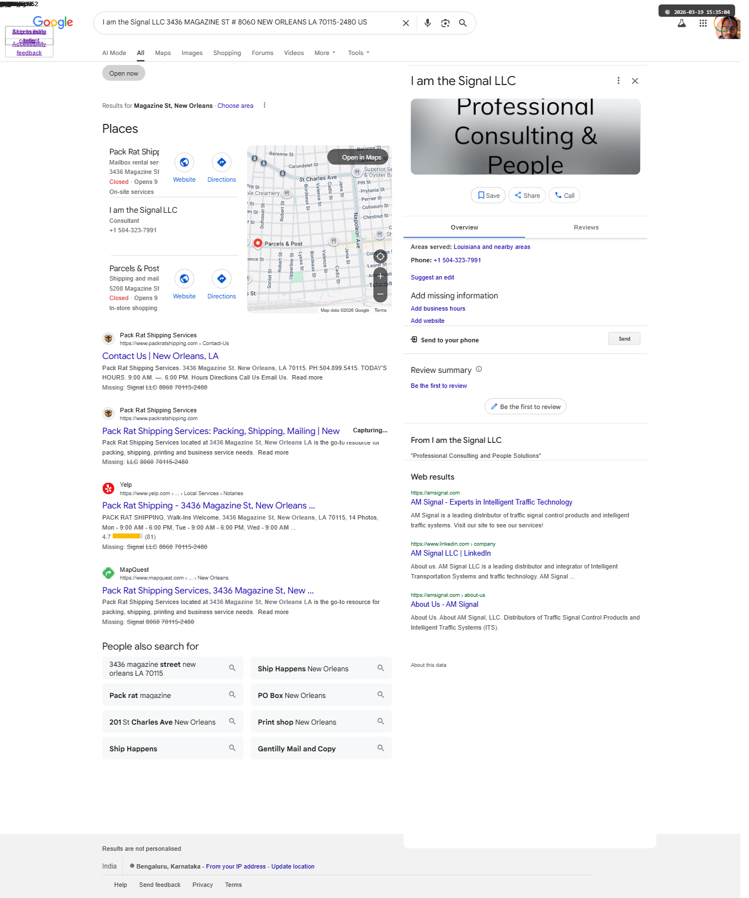Click the Google logo

click(x=53, y=22)
